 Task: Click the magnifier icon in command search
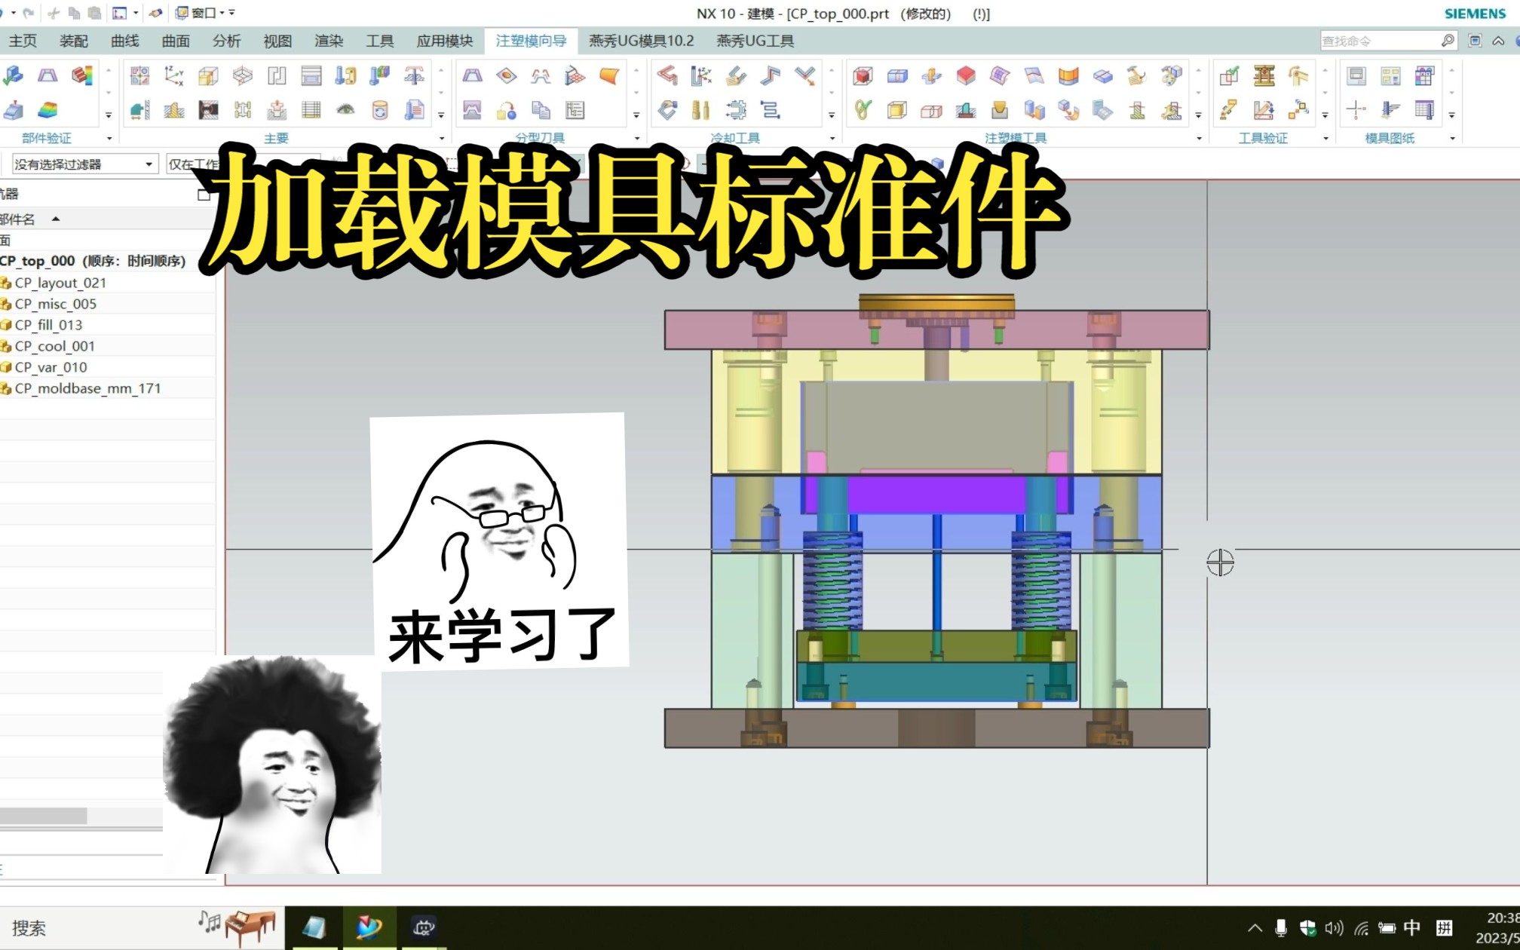pos(1448,41)
